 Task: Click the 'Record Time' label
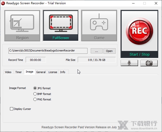pos(16,60)
